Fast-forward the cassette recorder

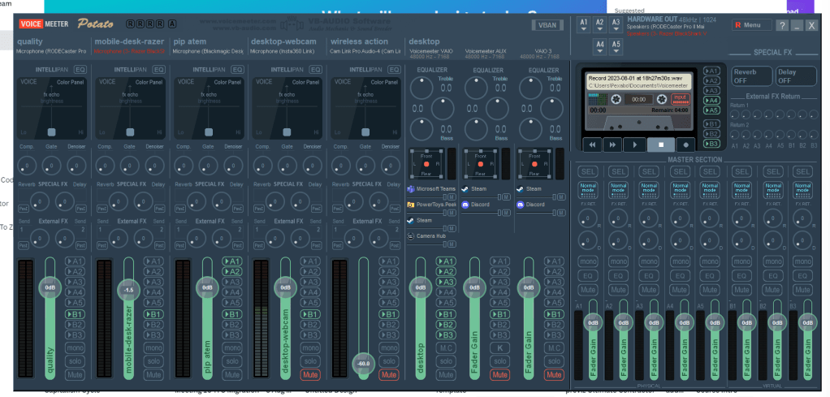pos(612,145)
